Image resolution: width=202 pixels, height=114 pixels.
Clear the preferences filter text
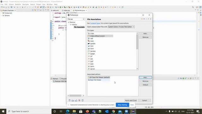pos(83,19)
